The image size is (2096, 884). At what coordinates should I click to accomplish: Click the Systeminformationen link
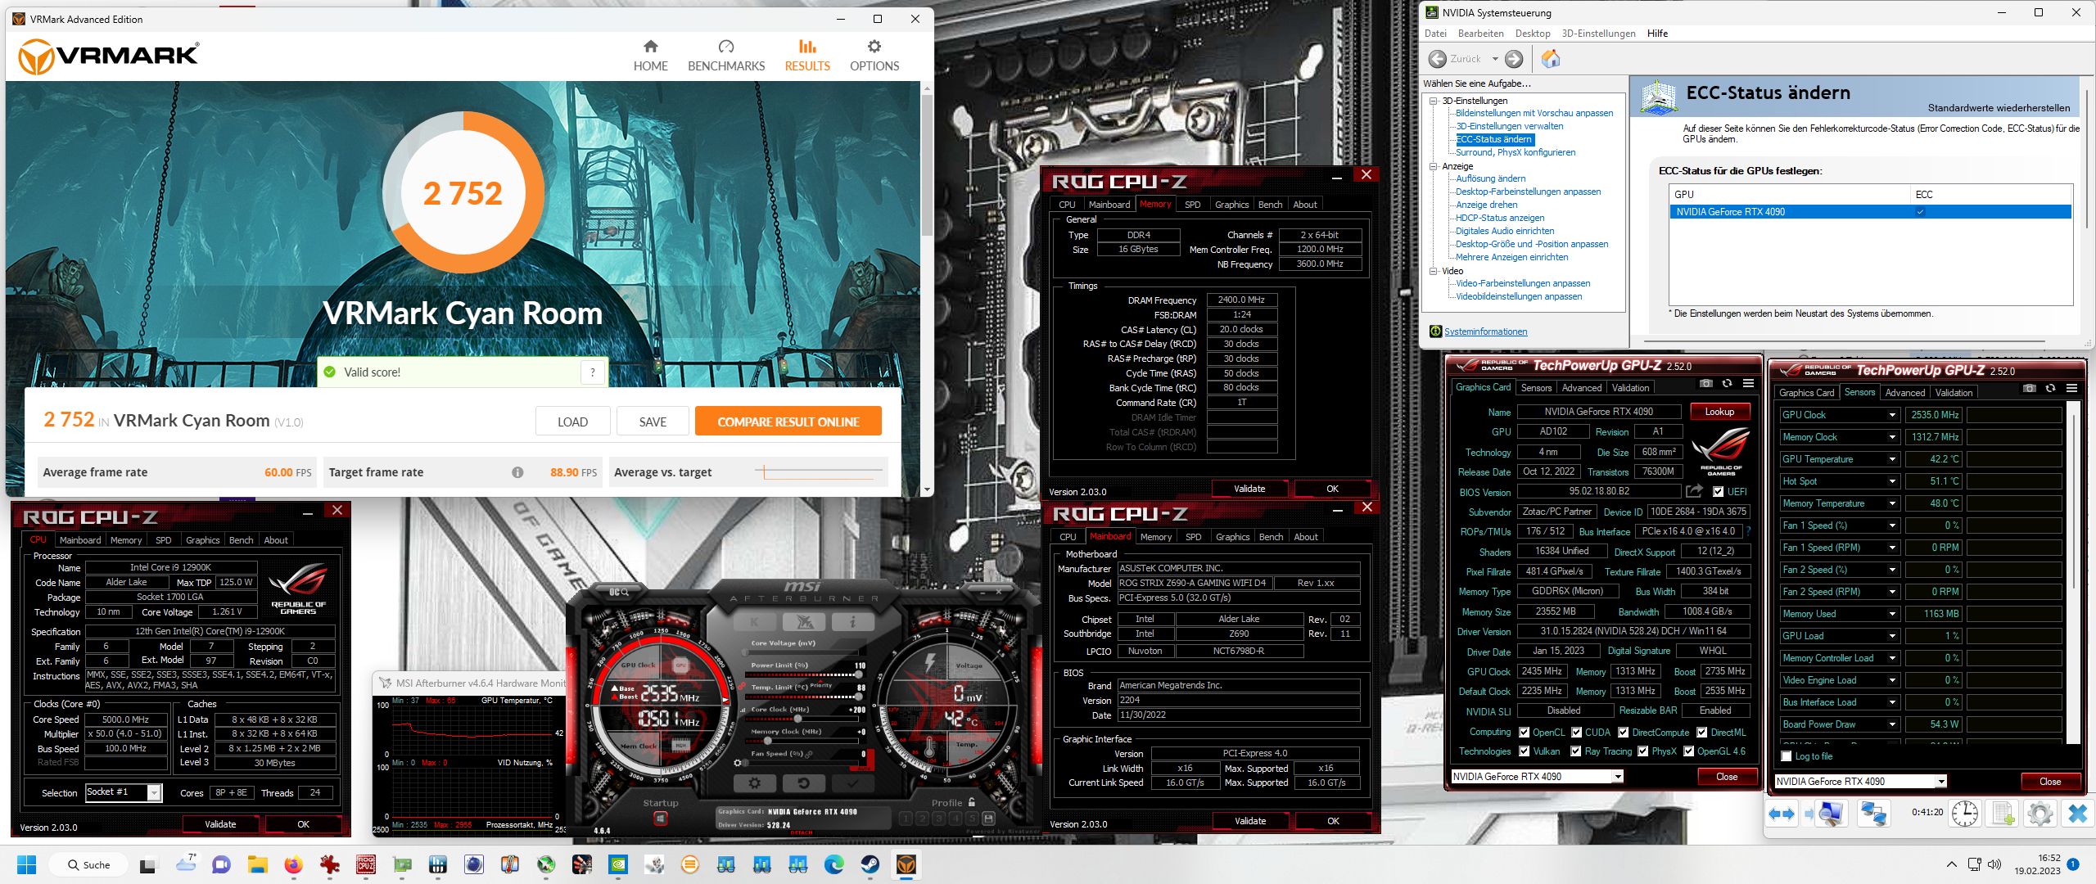(x=1486, y=331)
